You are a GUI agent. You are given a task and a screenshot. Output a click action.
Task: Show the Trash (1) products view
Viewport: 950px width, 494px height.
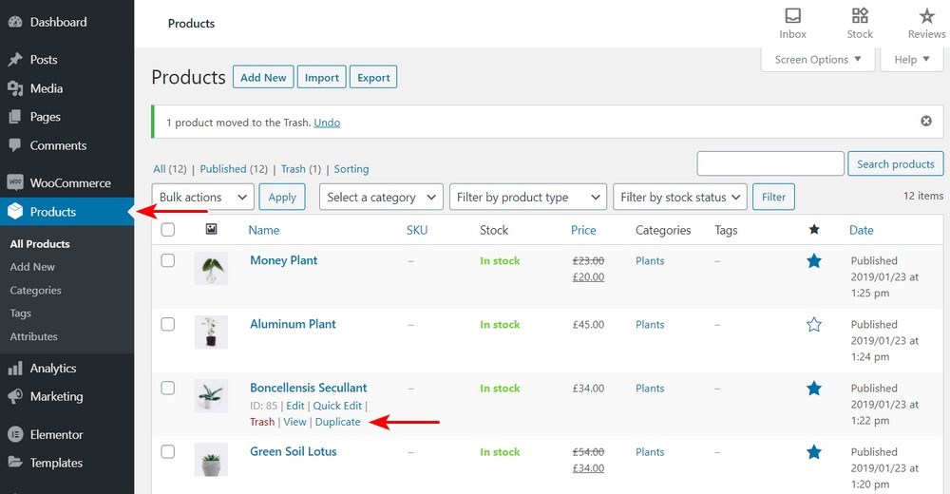point(301,169)
